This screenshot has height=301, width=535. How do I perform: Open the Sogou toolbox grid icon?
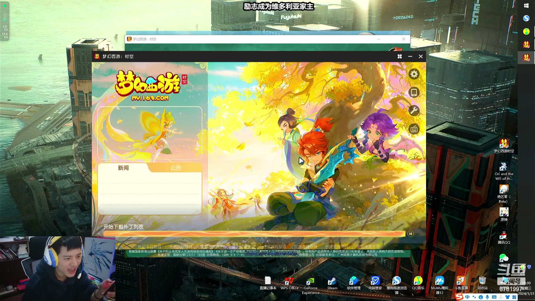514,297
